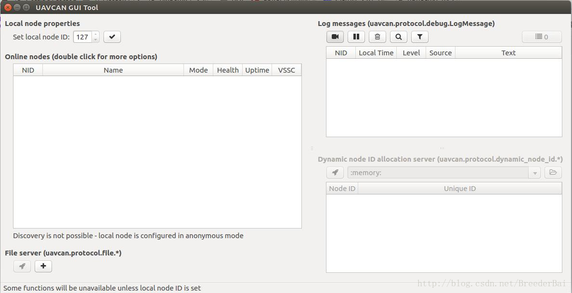
Task: Click 'Local node properties' heading
Action: coord(42,24)
